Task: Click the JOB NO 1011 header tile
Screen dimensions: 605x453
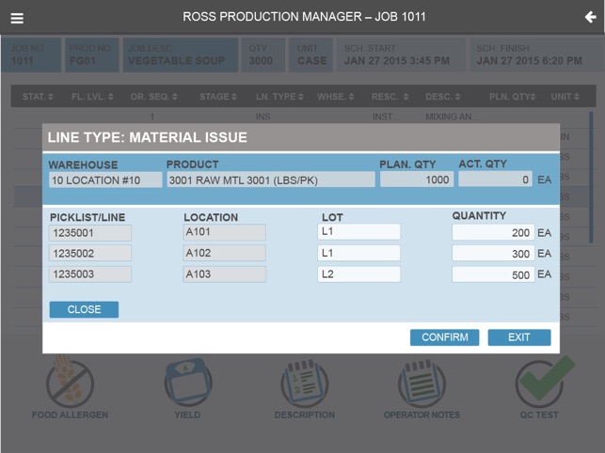Action: [32, 55]
